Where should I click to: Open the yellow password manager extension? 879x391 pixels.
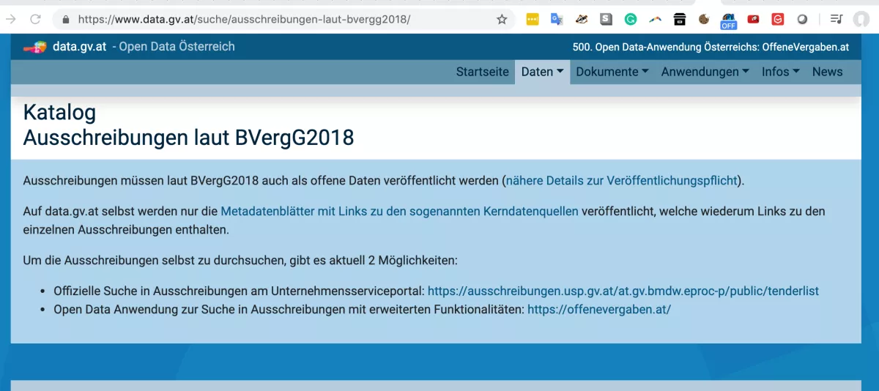(x=533, y=20)
